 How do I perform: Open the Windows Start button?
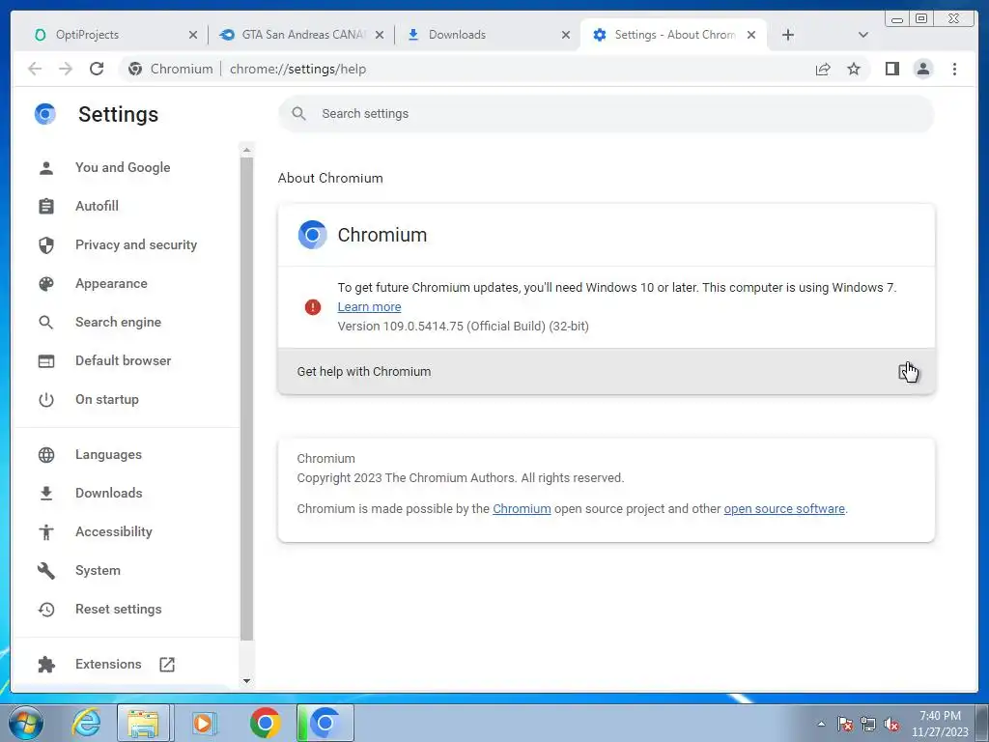tap(26, 723)
